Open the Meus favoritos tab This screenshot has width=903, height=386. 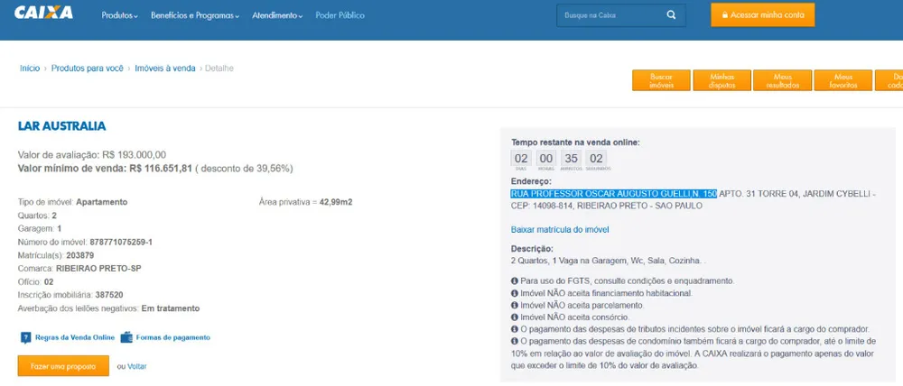(843, 80)
